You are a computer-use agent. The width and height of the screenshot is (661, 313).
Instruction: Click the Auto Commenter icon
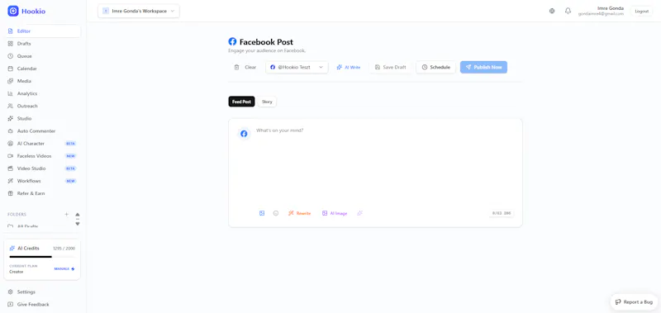pos(11,131)
